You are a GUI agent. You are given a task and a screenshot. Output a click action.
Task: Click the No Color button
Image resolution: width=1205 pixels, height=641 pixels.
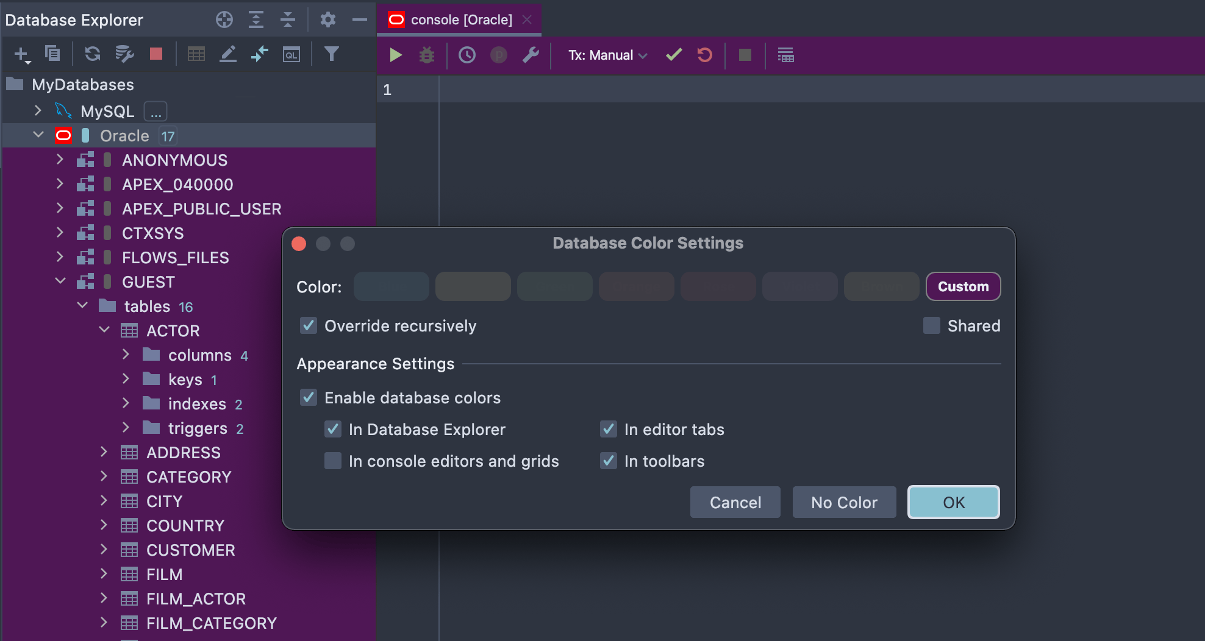pyautogui.click(x=844, y=503)
